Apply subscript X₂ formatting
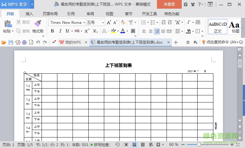This screenshot has width=245, height=148. [x=95, y=31]
